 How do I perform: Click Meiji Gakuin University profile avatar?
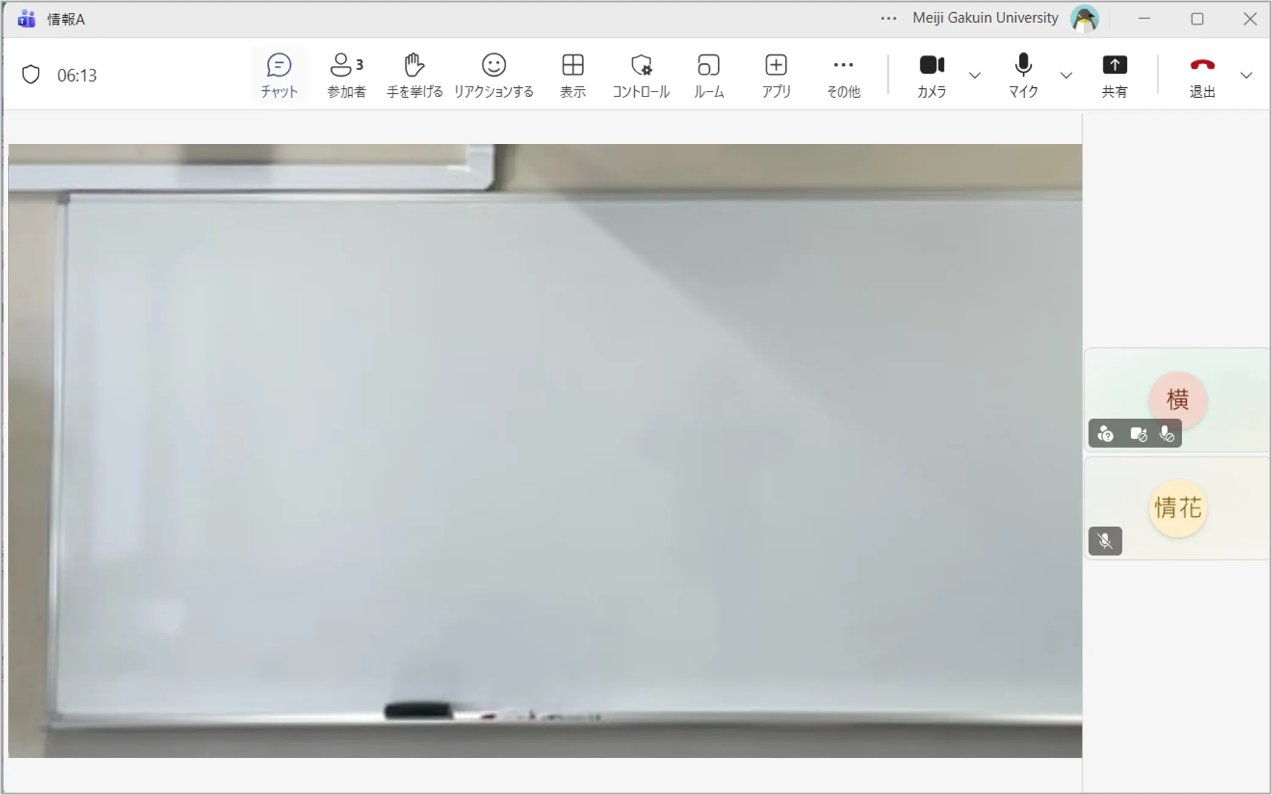pos(1084,19)
